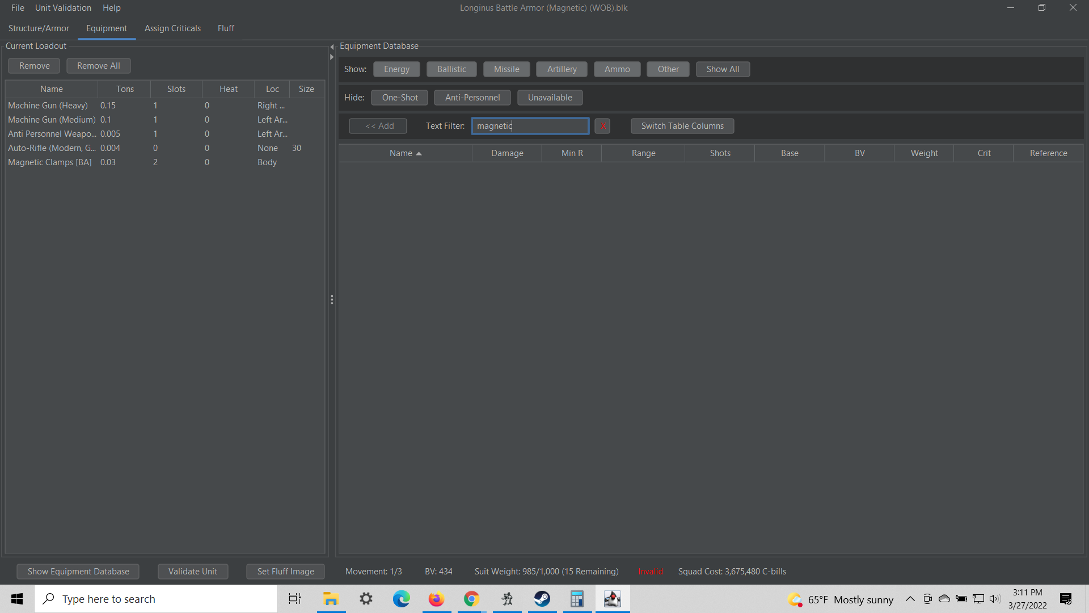Focus MegaMekLab using its taskbar icon
Screen dimensions: 1089x613
tap(612, 599)
